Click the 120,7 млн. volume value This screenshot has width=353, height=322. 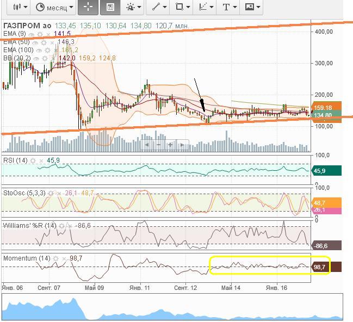(x=172, y=26)
